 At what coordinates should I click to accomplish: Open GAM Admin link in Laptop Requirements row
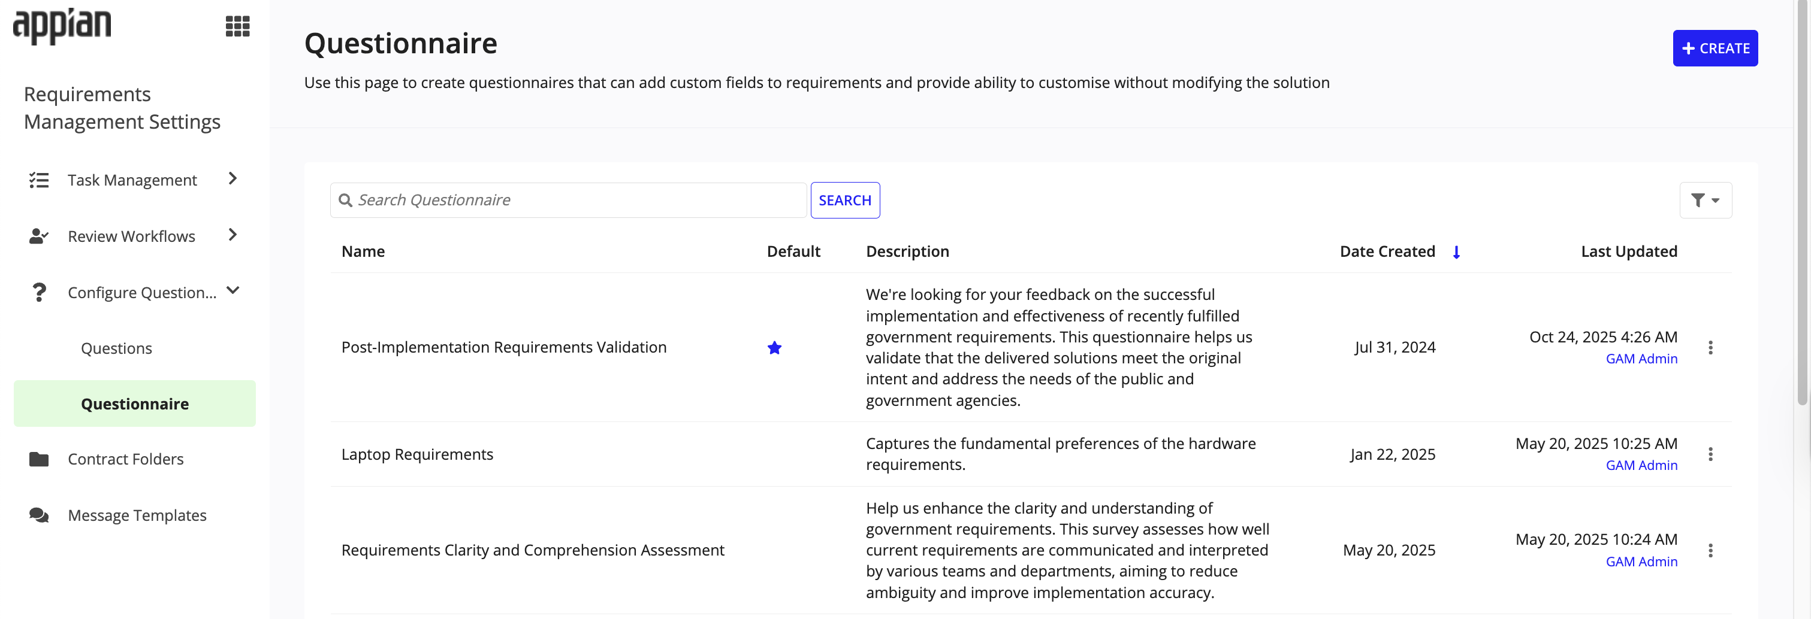[1641, 466]
